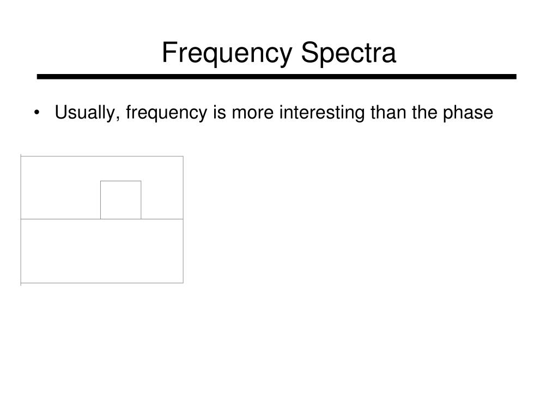Click the bullet point dot

coord(37,113)
